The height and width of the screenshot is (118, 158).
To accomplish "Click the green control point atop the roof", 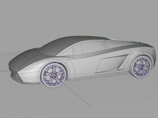I will click(85, 36).
